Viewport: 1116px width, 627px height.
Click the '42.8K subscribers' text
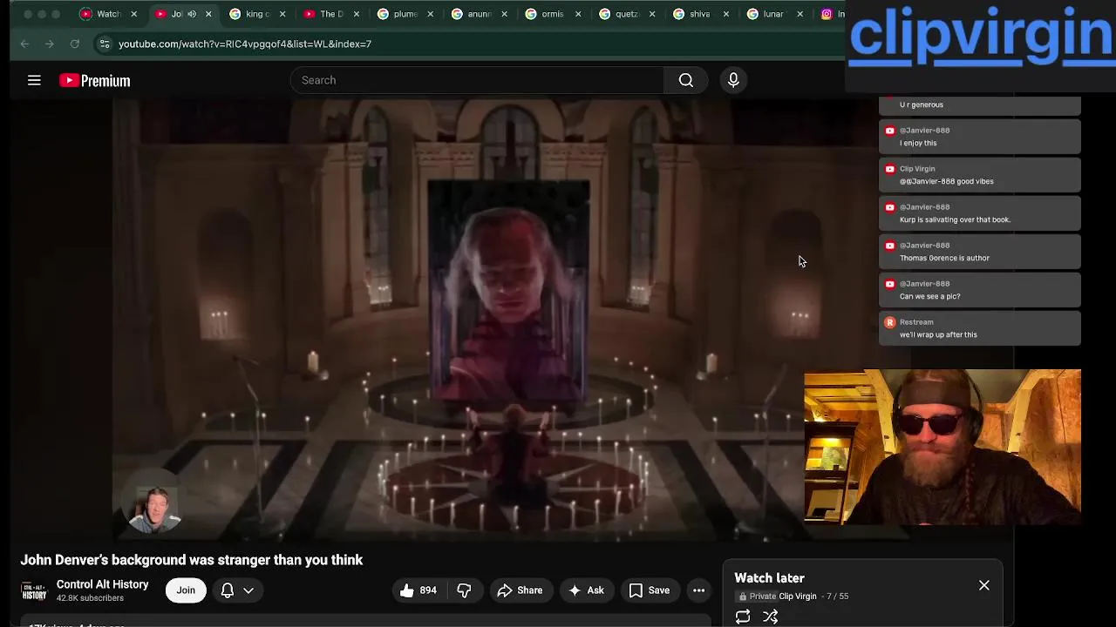pos(90,598)
